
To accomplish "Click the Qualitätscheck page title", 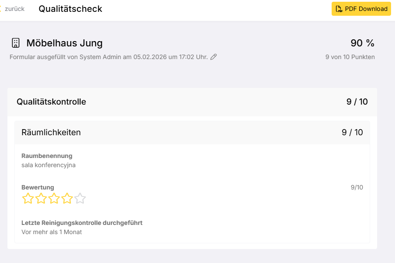I will point(70,9).
